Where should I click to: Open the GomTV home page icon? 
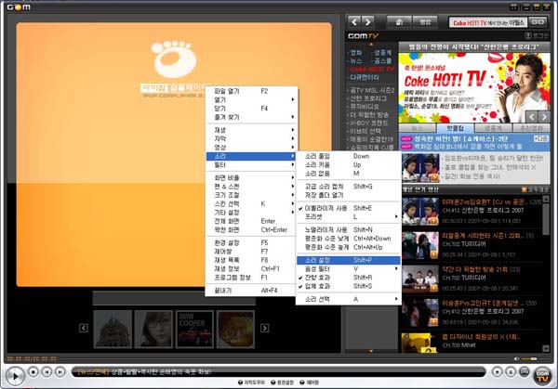(399, 22)
